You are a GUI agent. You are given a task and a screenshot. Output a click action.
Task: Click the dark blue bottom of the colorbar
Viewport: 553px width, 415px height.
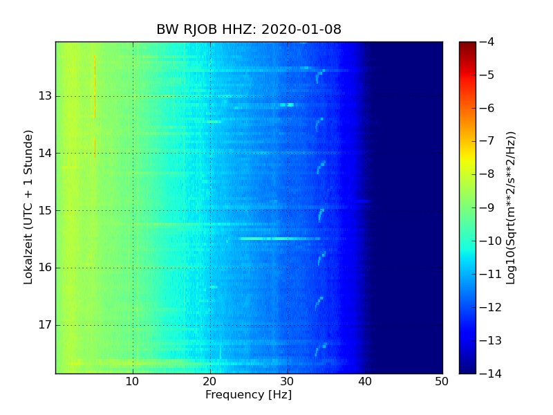[468, 367]
